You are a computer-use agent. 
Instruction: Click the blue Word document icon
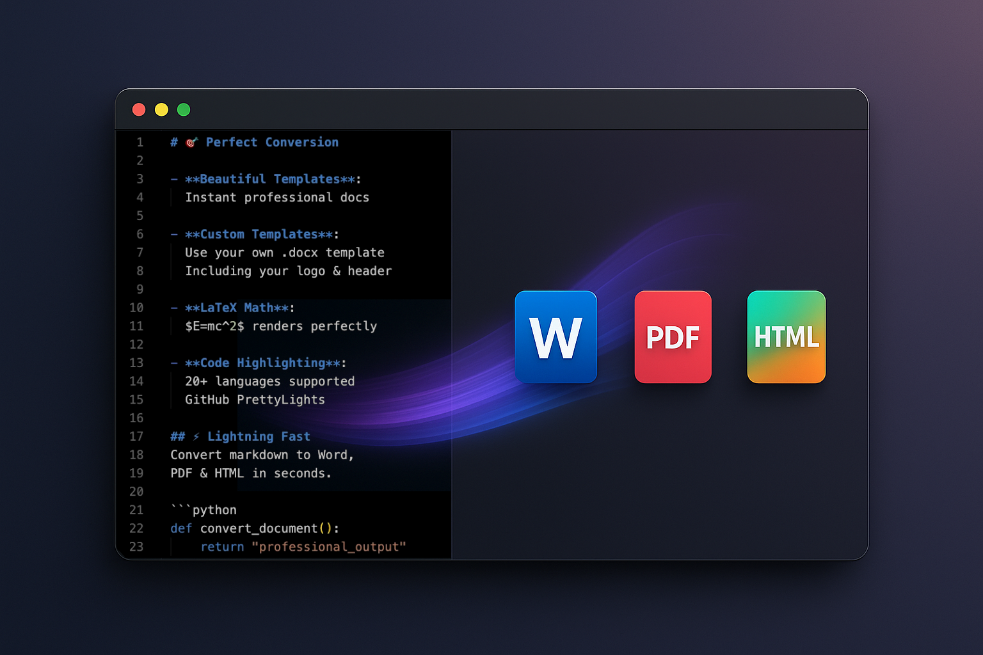(555, 337)
